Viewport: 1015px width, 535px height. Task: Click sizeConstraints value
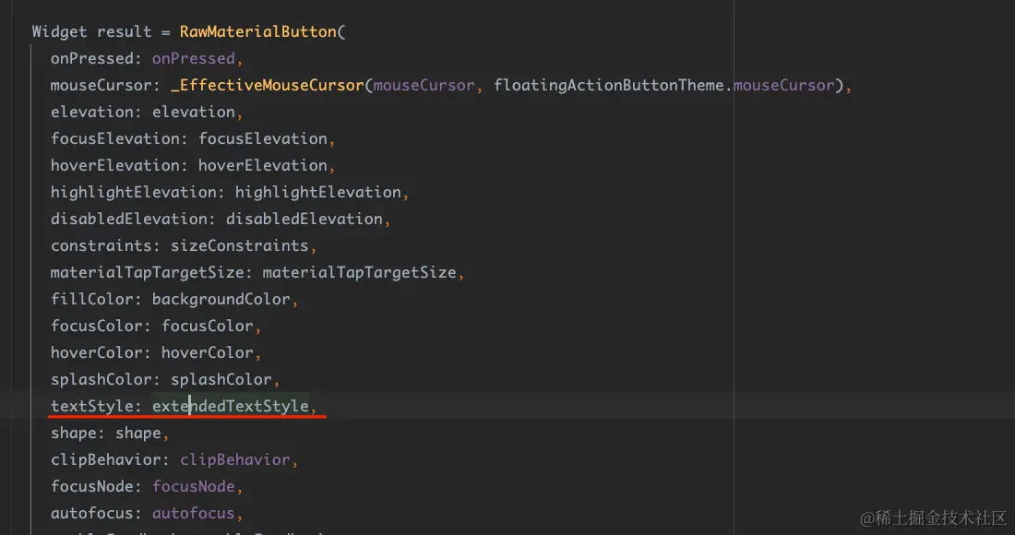240,246
